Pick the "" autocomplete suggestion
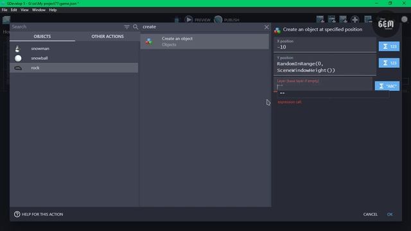Screen dimensions: 411x231 click(333, 93)
